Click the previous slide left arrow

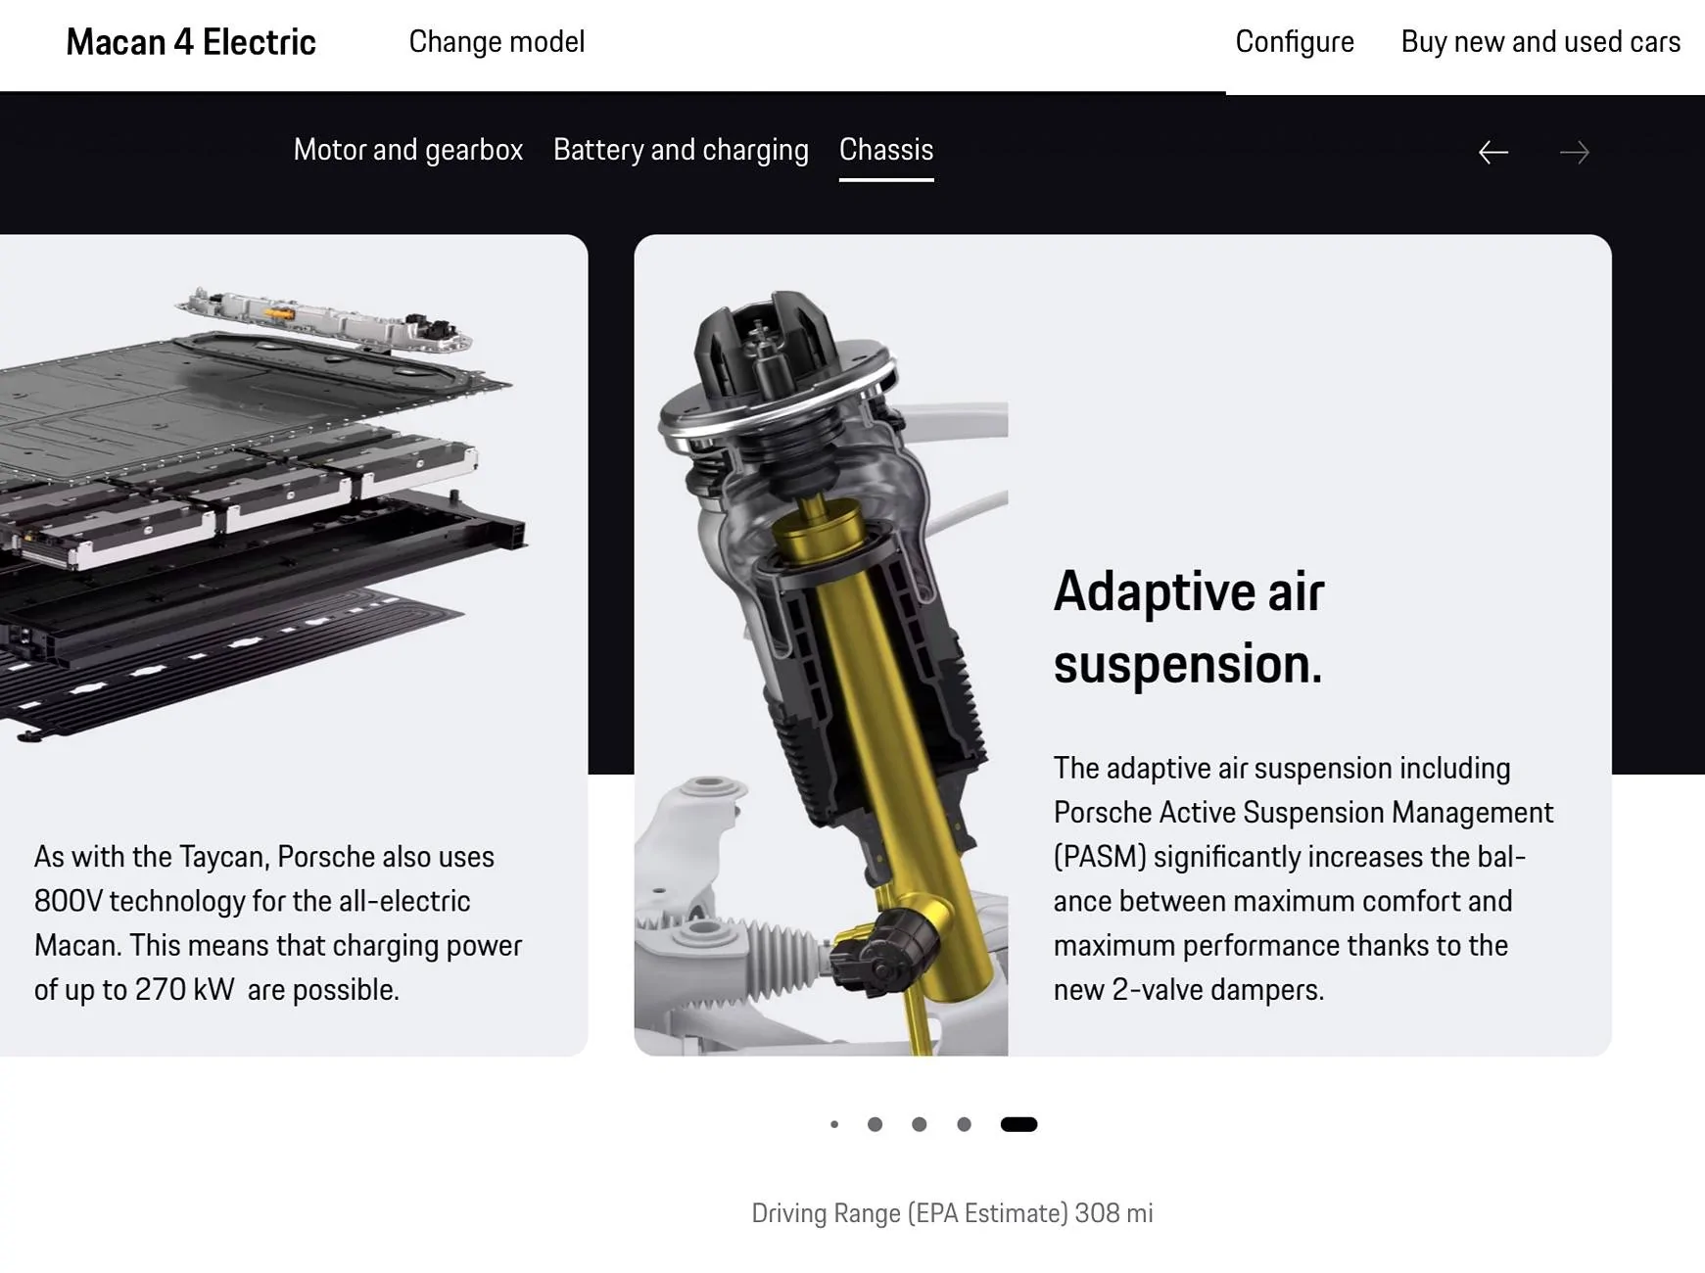click(x=1492, y=153)
